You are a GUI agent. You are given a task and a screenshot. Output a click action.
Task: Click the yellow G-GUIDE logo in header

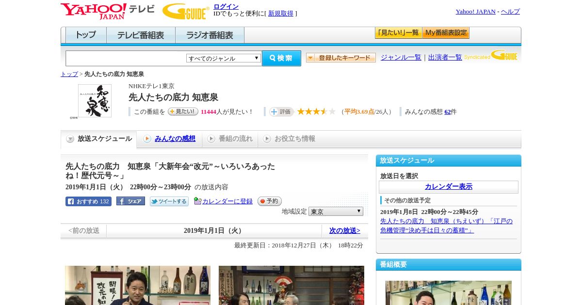186,11
